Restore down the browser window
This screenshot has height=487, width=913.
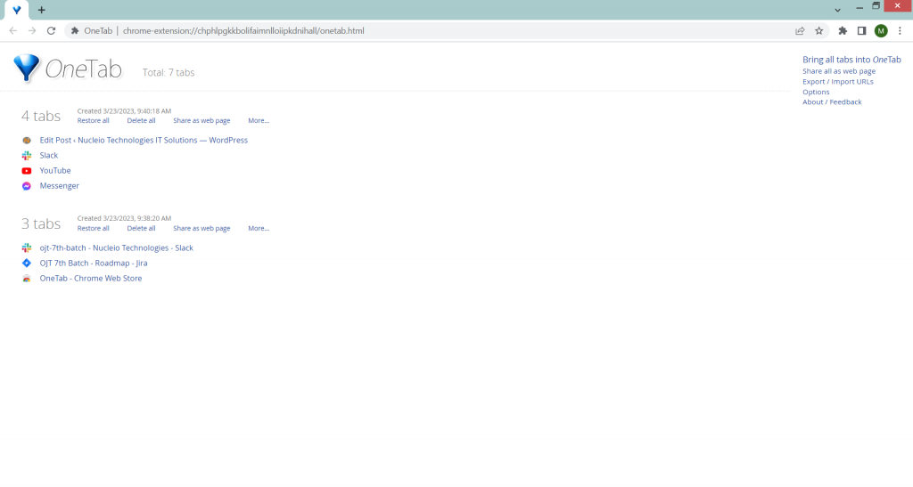(876, 6)
